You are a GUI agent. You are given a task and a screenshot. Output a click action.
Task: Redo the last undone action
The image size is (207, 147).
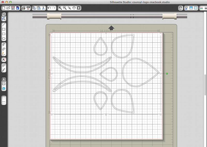pyautogui.click(x=54, y=8)
